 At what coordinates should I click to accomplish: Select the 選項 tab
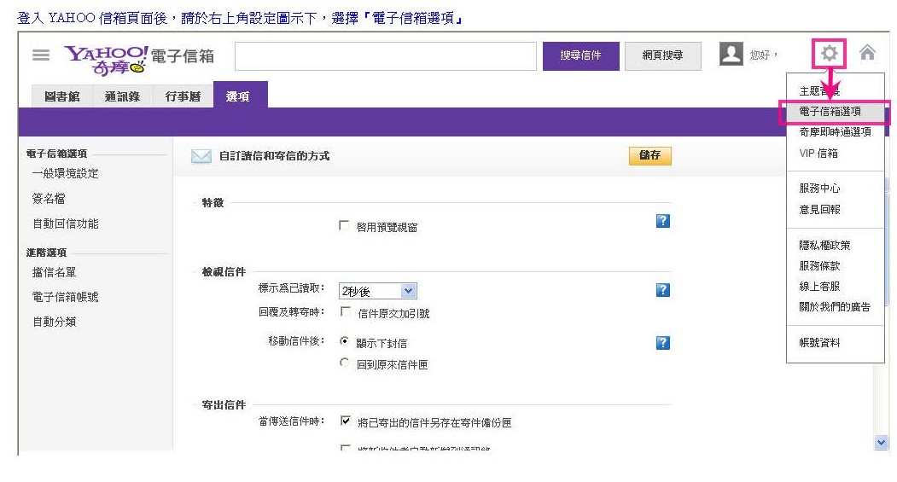(241, 95)
